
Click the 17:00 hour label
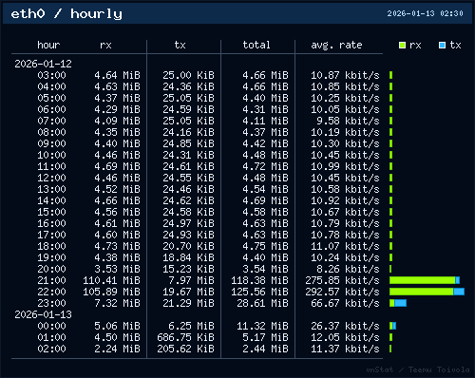(x=51, y=235)
